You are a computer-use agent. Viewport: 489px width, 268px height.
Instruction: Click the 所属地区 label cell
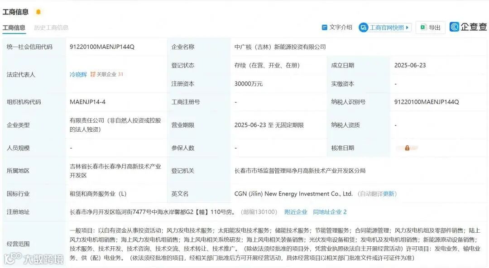(34, 171)
